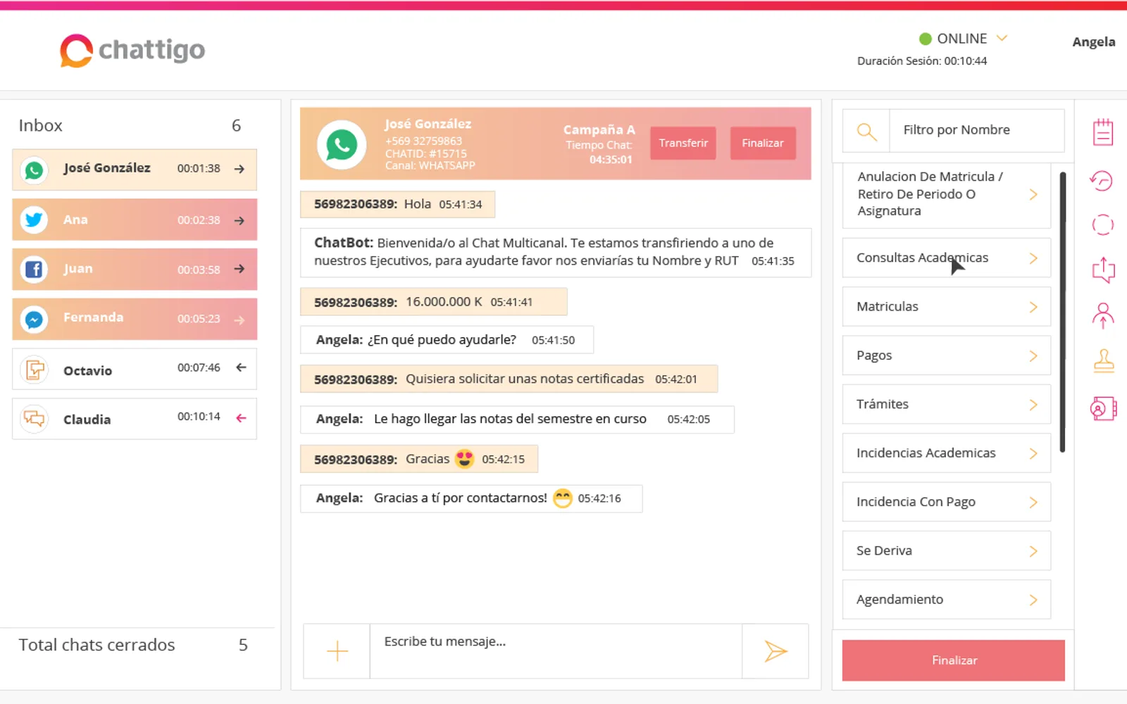This screenshot has width=1127, height=704.
Task: Click the stamp icon in sidebar
Action: pyautogui.click(x=1104, y=361)
